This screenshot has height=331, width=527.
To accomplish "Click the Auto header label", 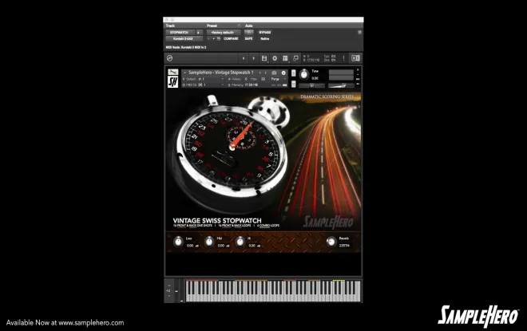I will pos(248,26).
